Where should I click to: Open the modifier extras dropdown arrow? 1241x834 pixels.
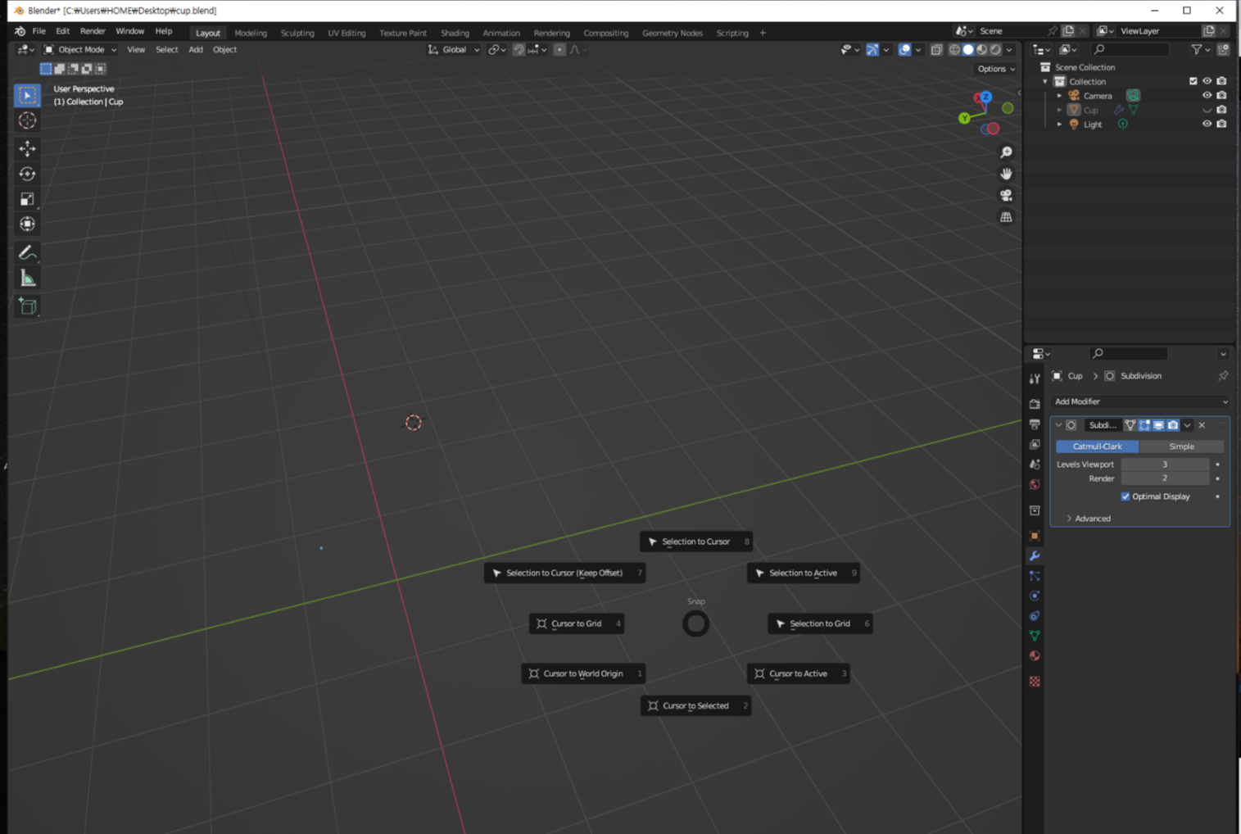coord(1187,425)
